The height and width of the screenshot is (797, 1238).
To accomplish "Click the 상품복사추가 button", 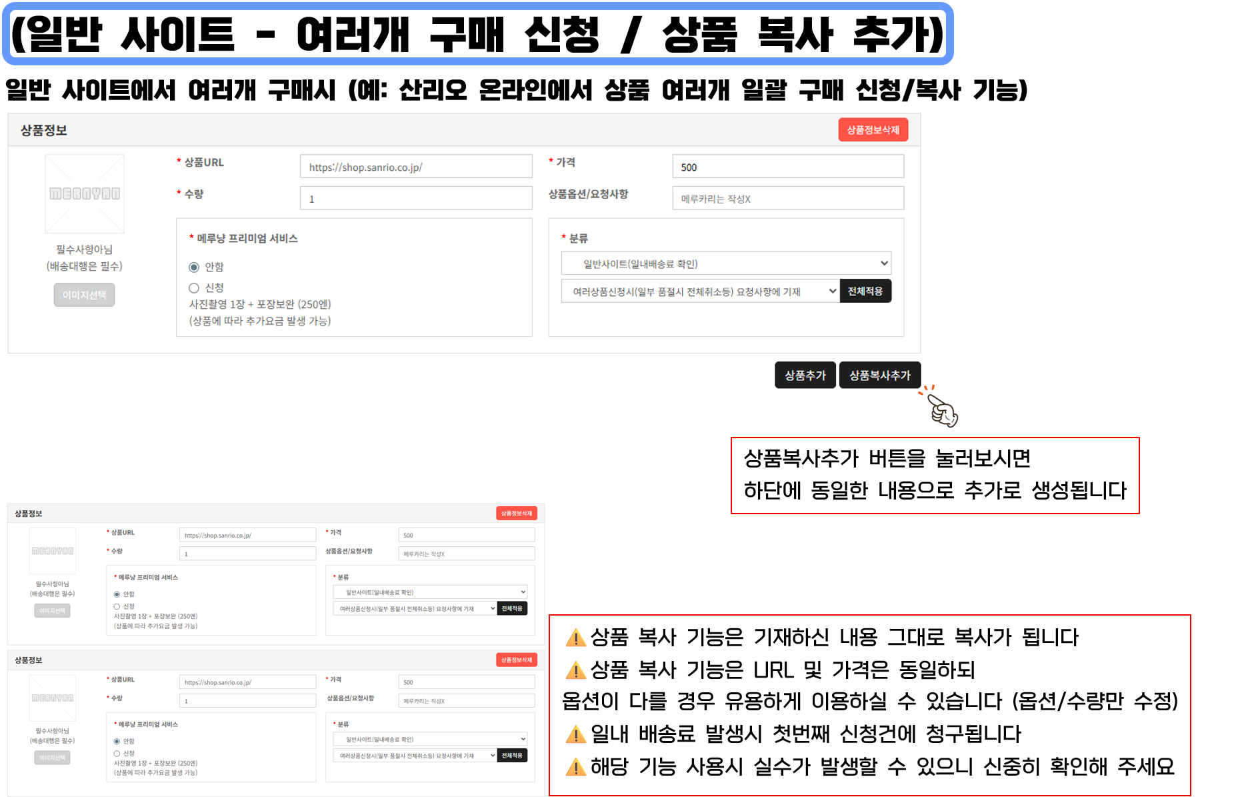I will pyautogui.click(x=879, y=375).
